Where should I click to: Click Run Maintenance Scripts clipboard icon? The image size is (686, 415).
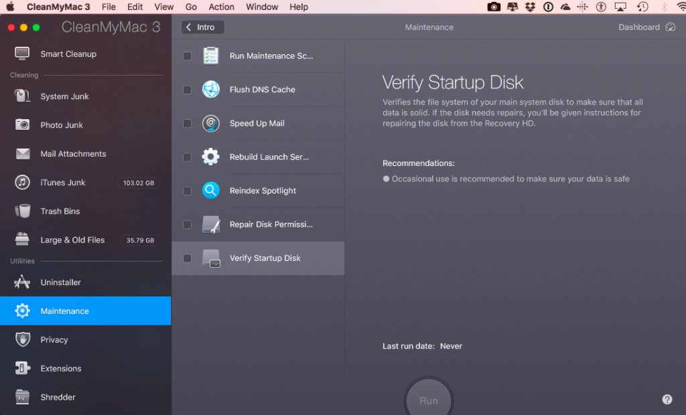211,56
